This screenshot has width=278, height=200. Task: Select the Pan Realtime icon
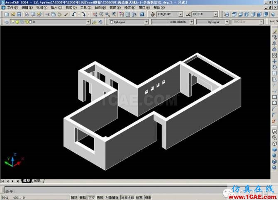coord(95,14)
